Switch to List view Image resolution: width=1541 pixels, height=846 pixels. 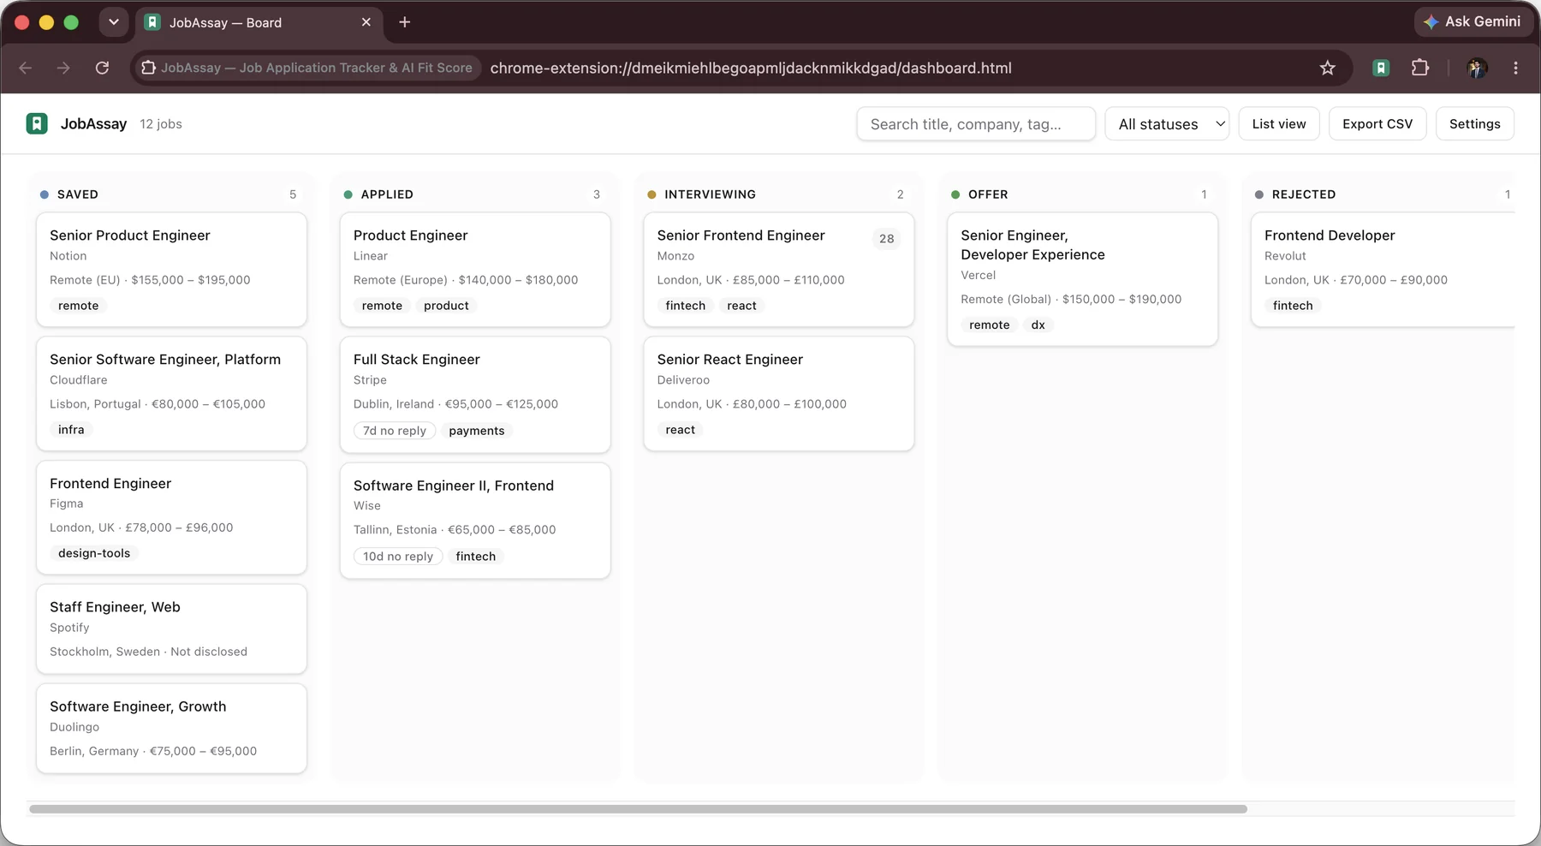[x=1279, y=124]
